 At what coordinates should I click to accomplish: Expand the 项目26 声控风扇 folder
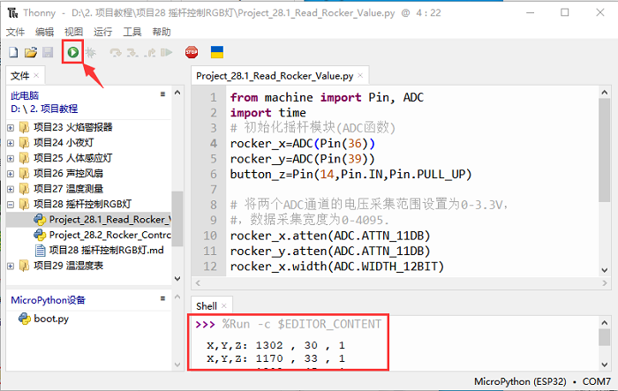[x=11, y=174]
